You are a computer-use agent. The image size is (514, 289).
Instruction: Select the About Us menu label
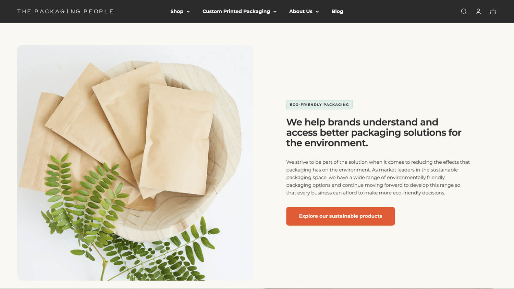pyautogui.click(x=301, y=11)
